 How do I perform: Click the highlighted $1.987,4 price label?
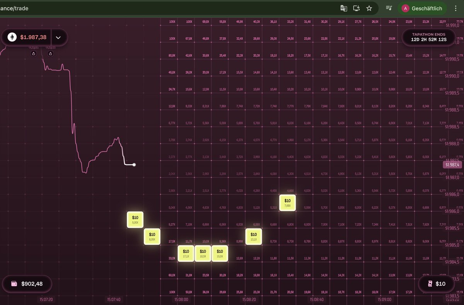pos(452,164)
